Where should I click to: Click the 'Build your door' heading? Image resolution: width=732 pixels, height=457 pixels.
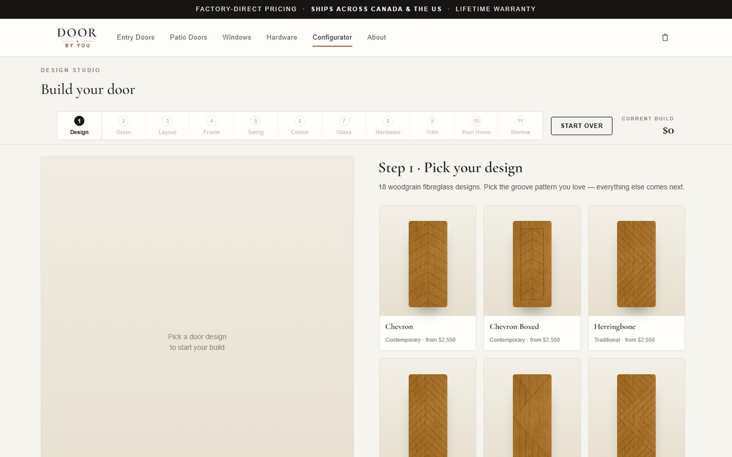tap(88, 90)
